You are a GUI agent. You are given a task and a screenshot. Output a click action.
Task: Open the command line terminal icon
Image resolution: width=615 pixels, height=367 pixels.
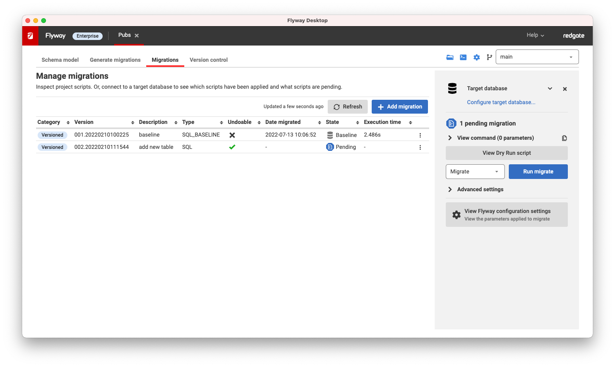pyautogui.click(x=463, y=57)
